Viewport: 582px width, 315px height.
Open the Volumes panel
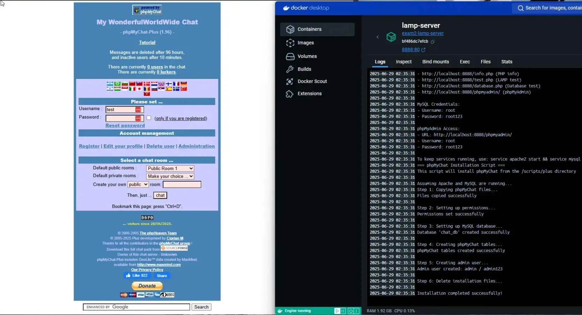(x=308, y=56)
